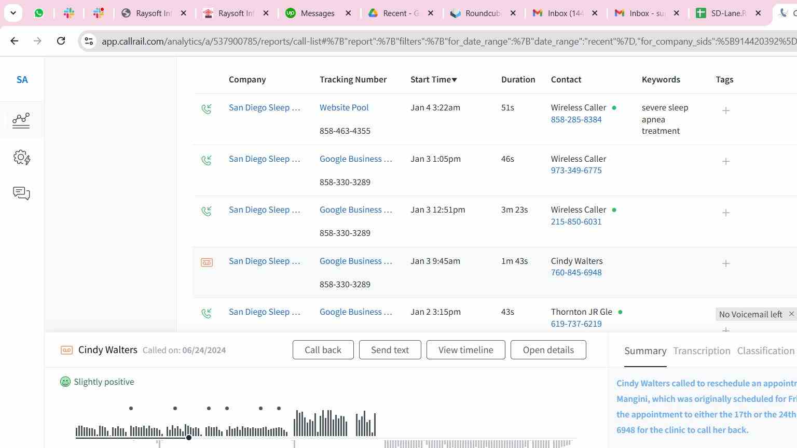This screenshot has width=797, height=448.
Task: Click the Company column header
Action: [248, 79]
